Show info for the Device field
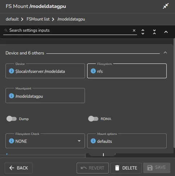This screenshot has width=175, height=176. [x=12, y=71]
